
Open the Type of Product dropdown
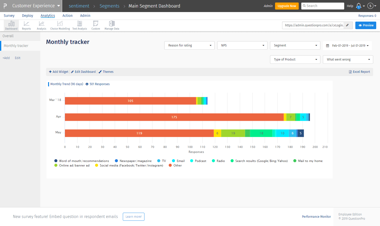click(x=295, y=60)
